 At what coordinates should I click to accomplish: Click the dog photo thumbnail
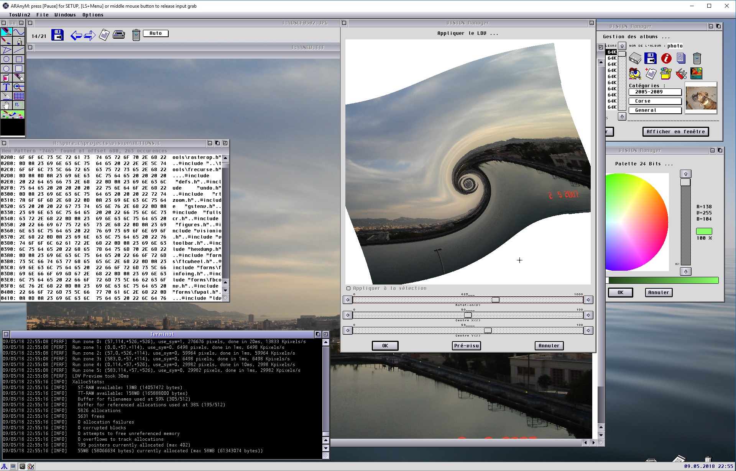701,98
